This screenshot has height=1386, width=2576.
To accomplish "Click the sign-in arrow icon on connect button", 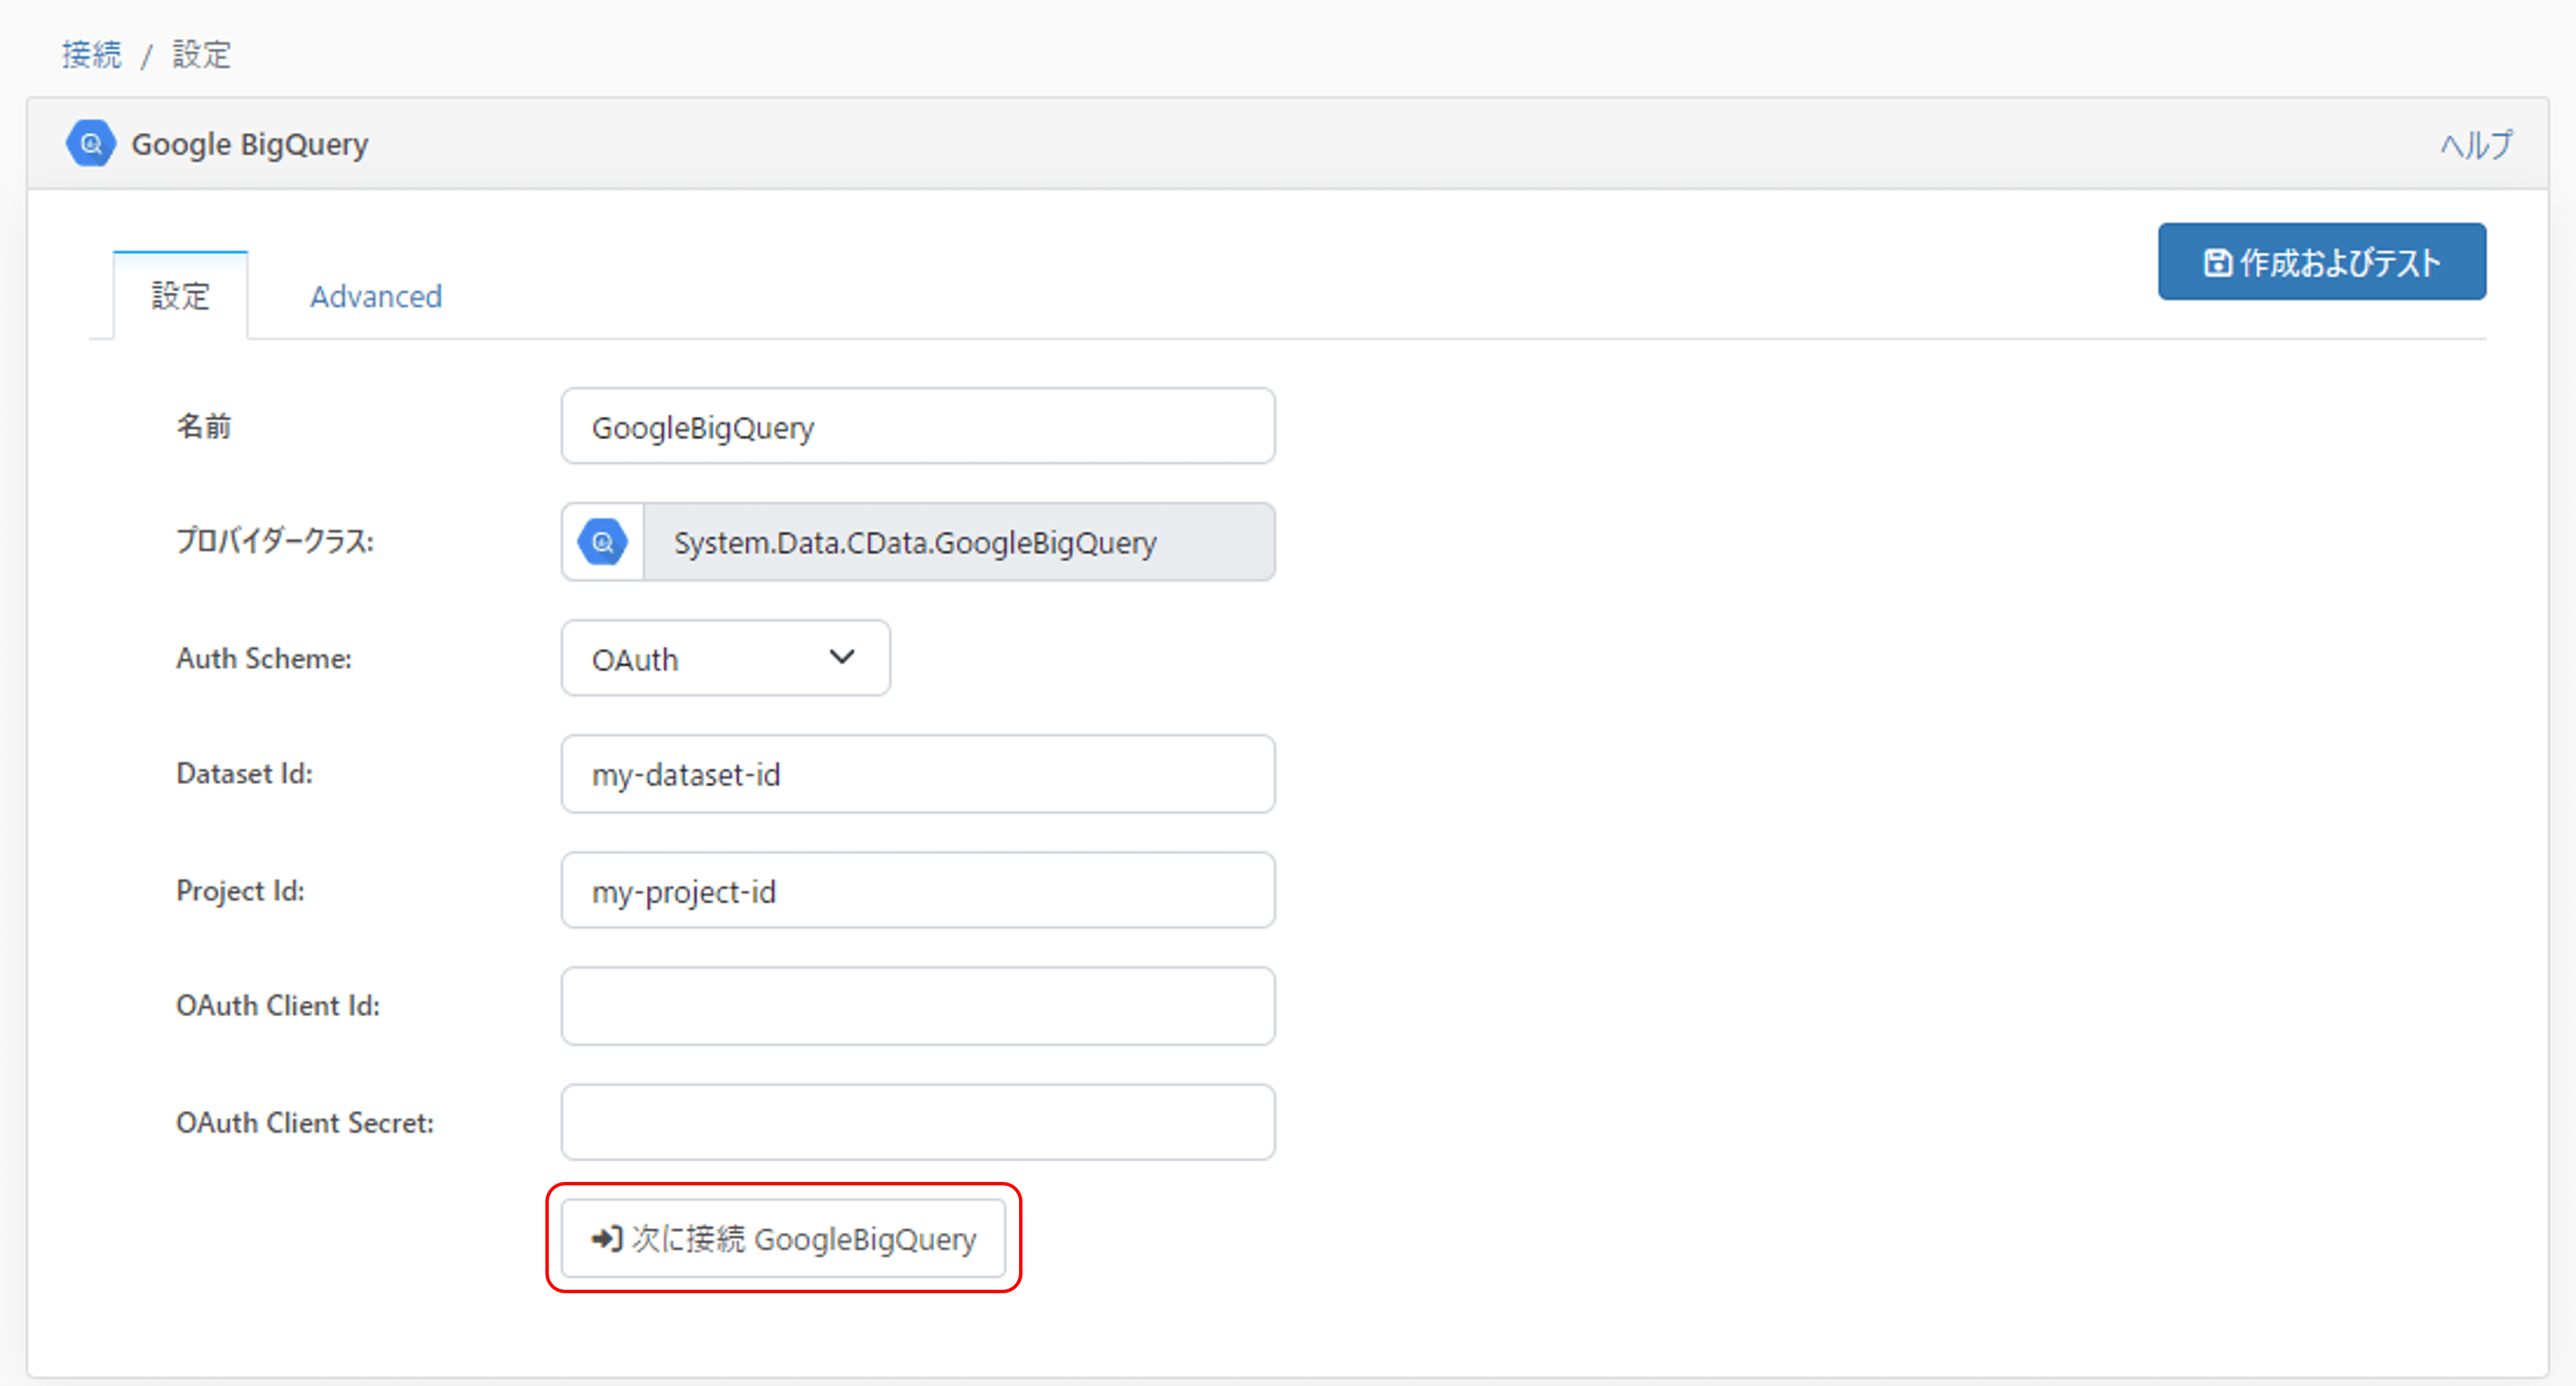I will (606, 1238).
